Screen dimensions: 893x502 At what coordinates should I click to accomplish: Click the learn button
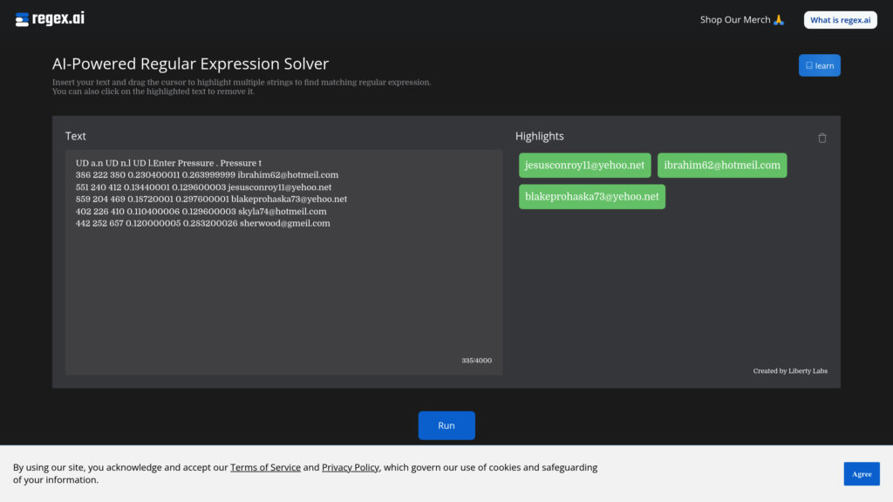(x=819, y=64)
